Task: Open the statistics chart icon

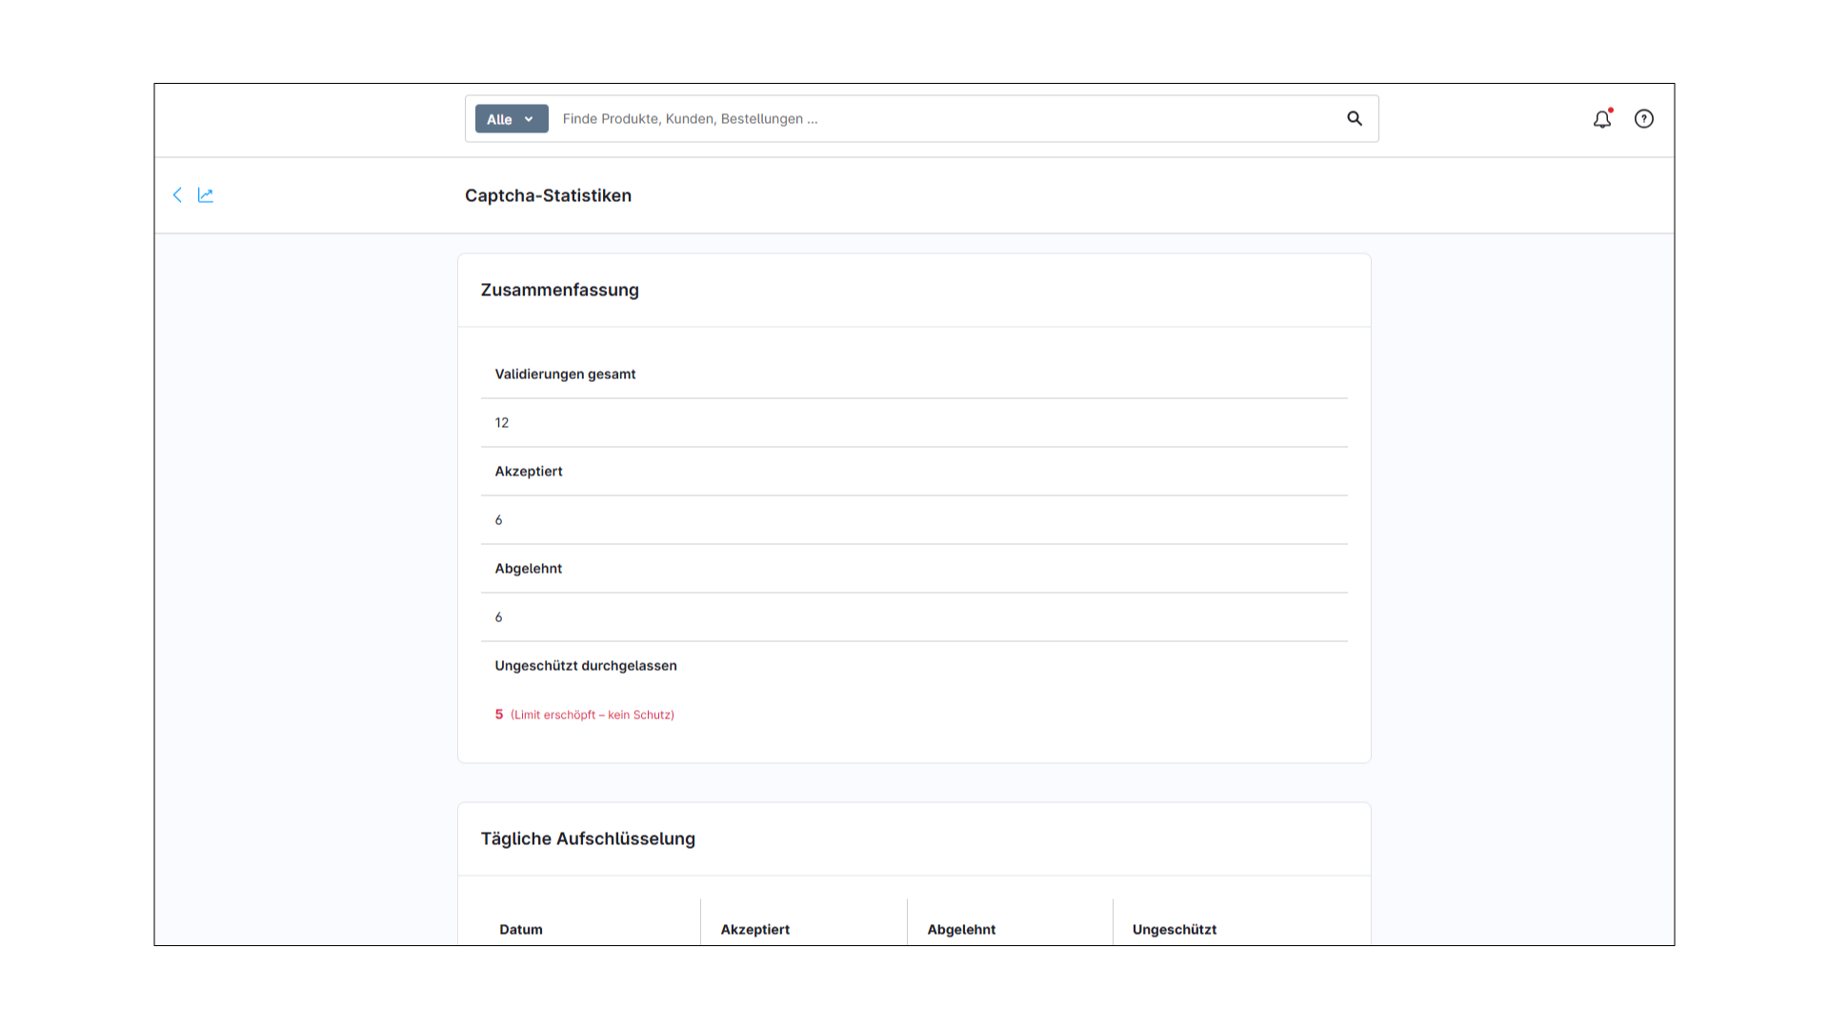Action: click(x=206, y=195)
